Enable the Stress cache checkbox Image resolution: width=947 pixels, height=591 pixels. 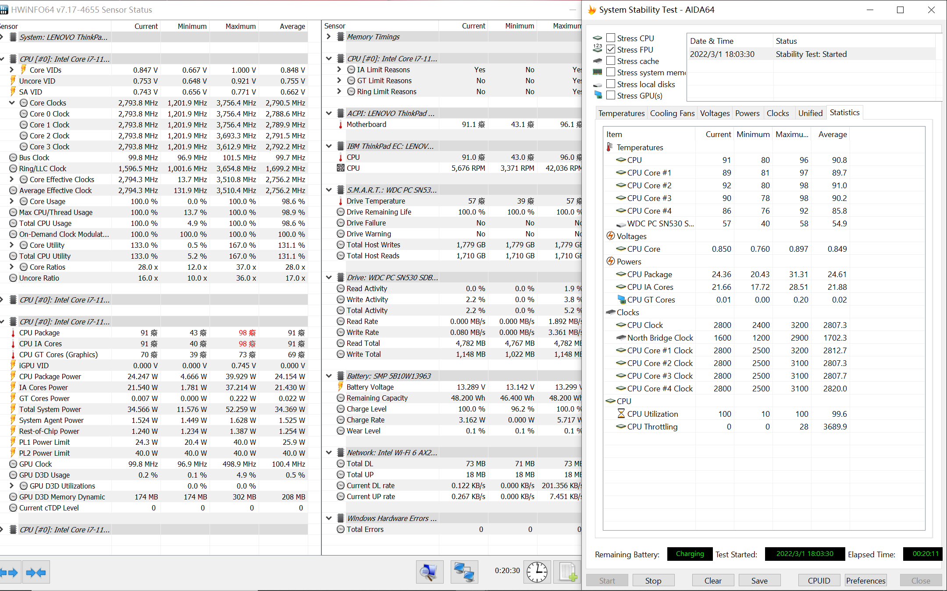611,61
